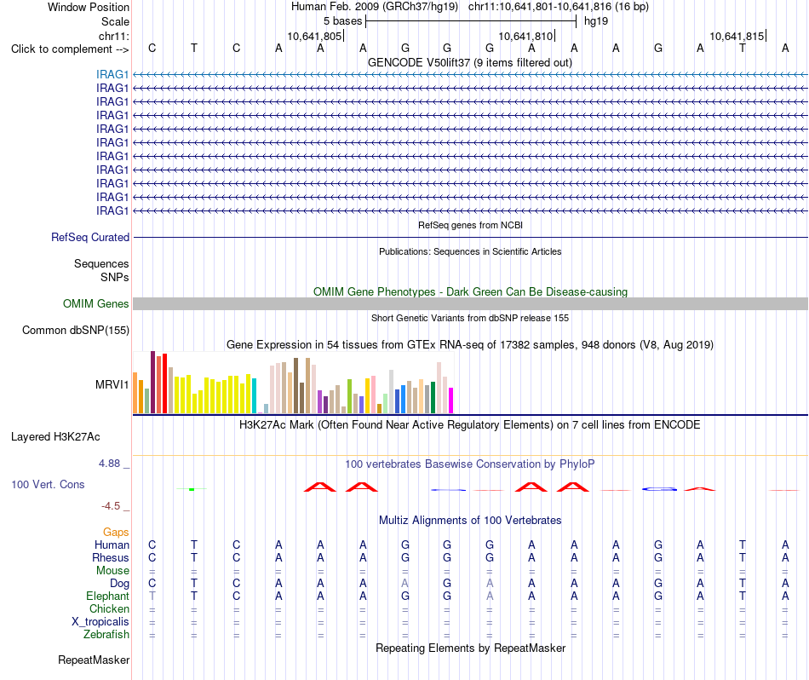Click the Elephant species row label
809x680 pixels.
point(107,596)
